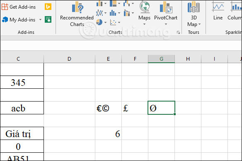Expand Column chart dropdown arrow

pyautogui.click(x=105, y=3)
